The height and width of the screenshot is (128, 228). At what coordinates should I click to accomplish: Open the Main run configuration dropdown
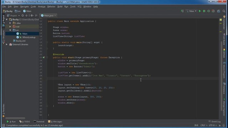click(191, 11)
